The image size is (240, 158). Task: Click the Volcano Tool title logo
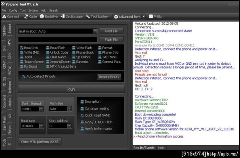coord(3,4)
